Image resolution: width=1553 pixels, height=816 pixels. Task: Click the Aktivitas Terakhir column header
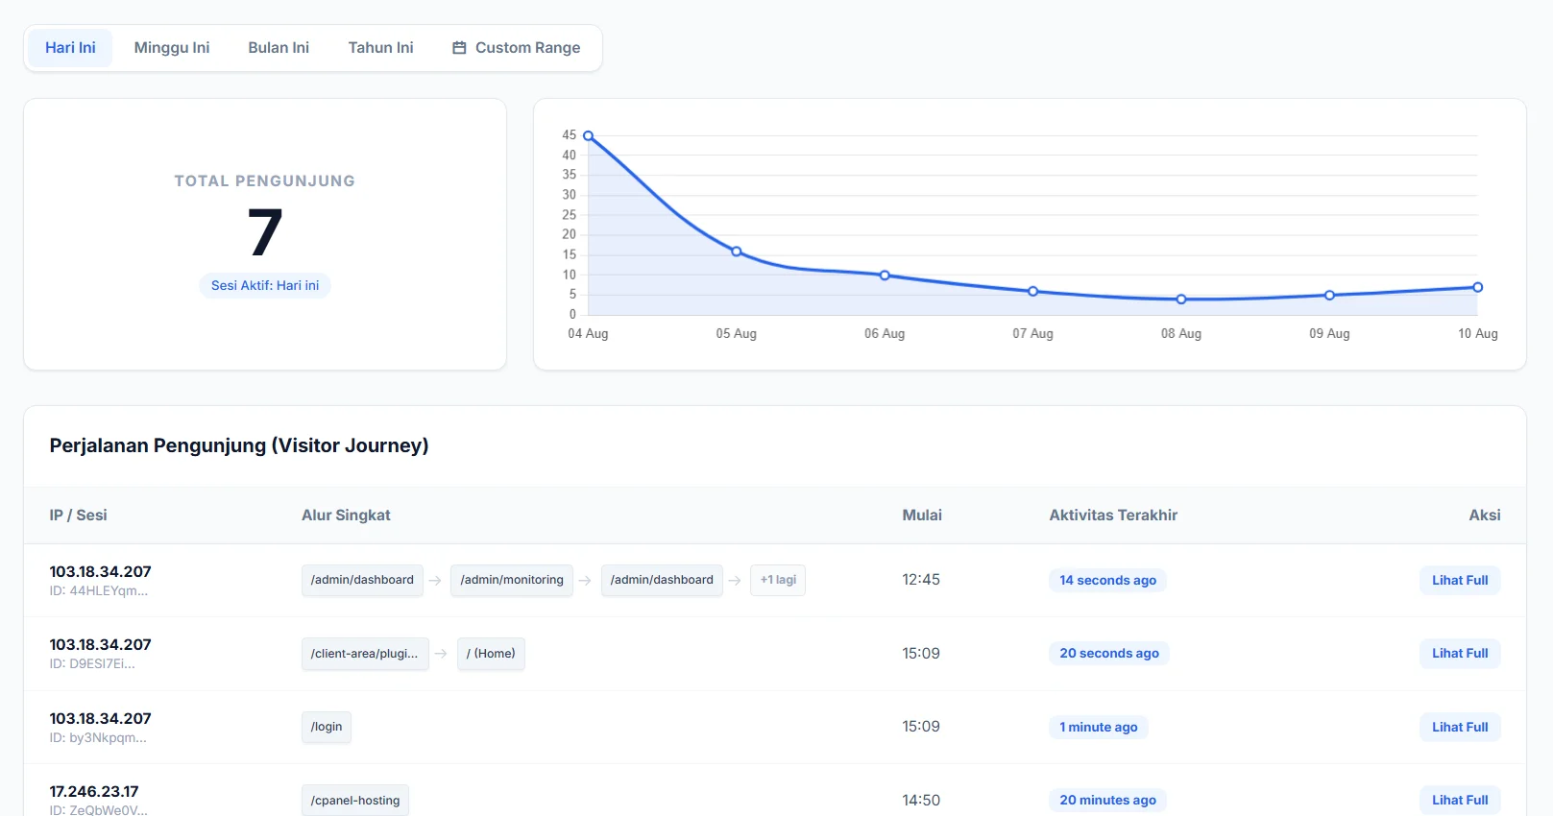point(1113,516)
